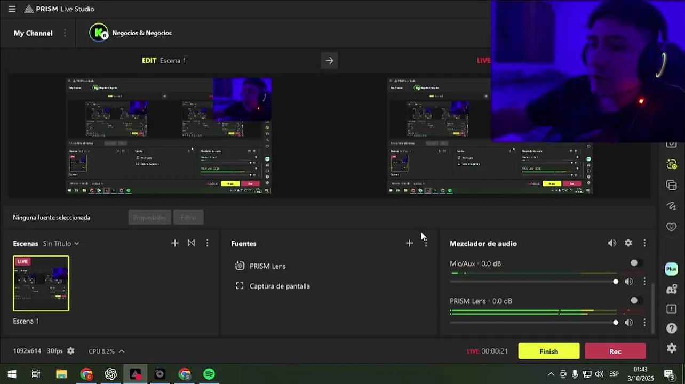Open Mezclador de audio more options
Viewport: 685px width, 384px height.
(644, 243)
